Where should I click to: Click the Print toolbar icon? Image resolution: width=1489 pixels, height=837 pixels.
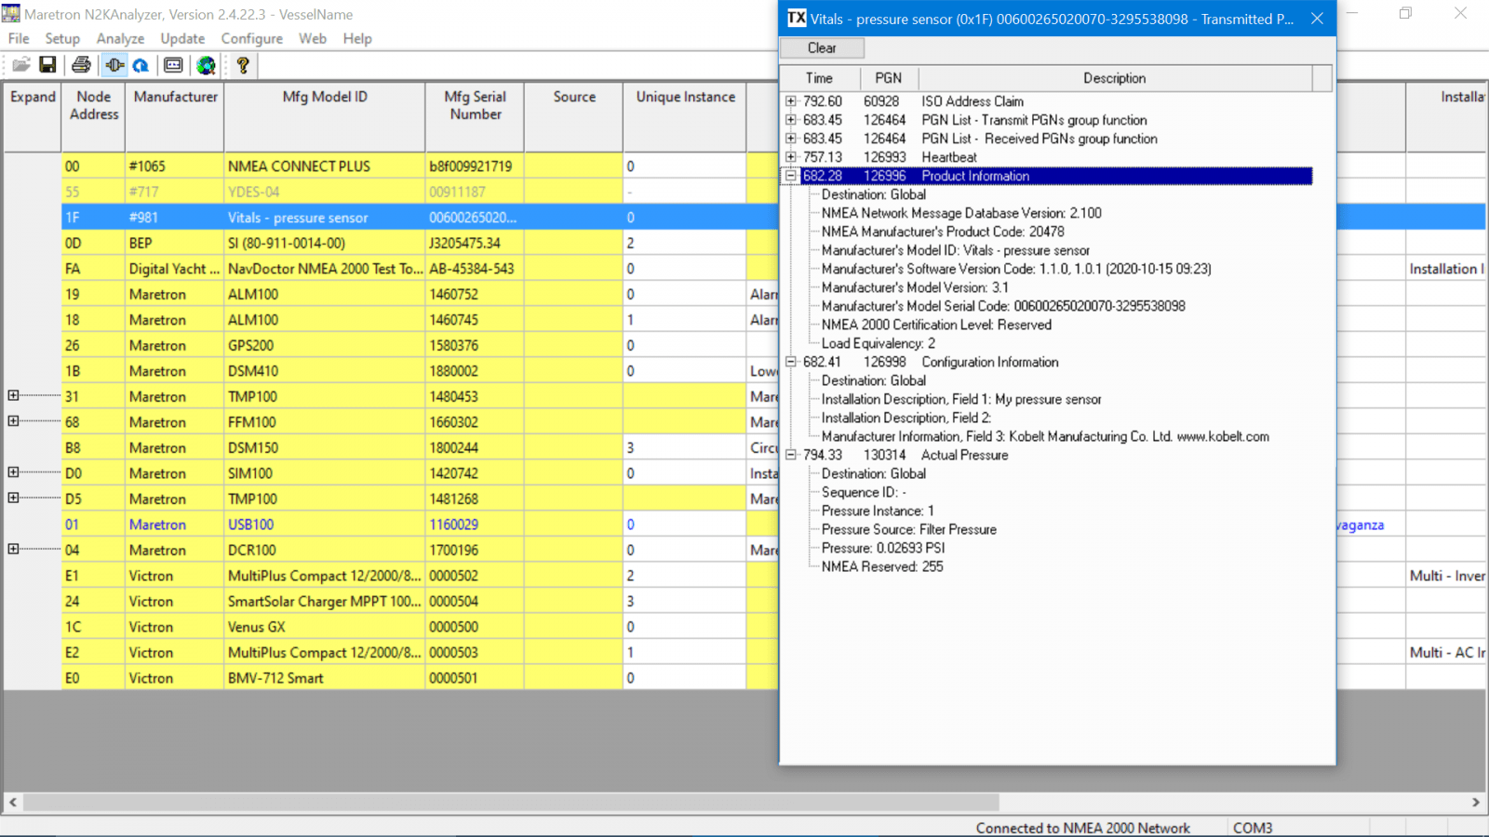pos(82,65)
